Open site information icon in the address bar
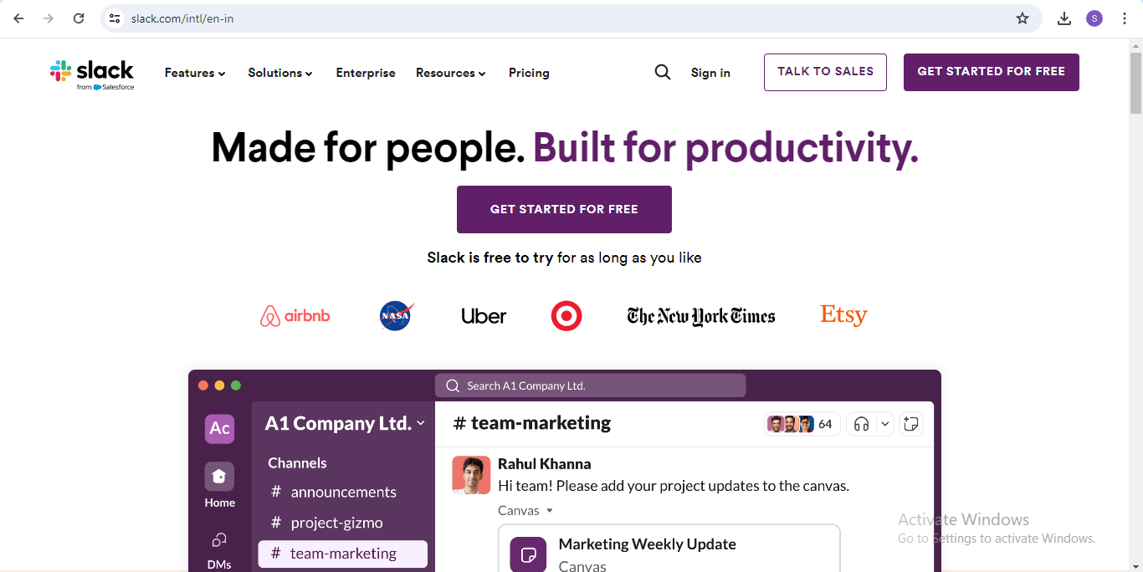The width and height of the screenshot is (1143, 572). (x=113, y=18)
